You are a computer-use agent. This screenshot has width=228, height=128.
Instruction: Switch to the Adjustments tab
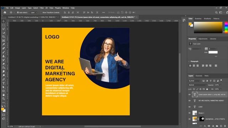(203, 39)
